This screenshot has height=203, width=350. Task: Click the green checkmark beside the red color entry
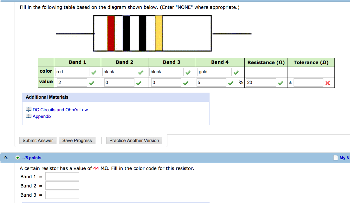coord(94,72)
